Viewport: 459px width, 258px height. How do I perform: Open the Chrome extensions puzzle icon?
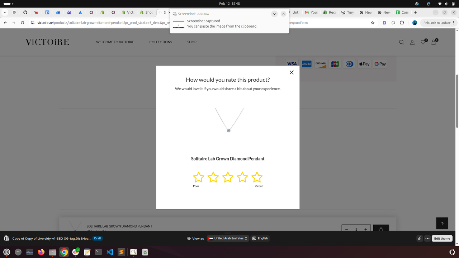402,23
